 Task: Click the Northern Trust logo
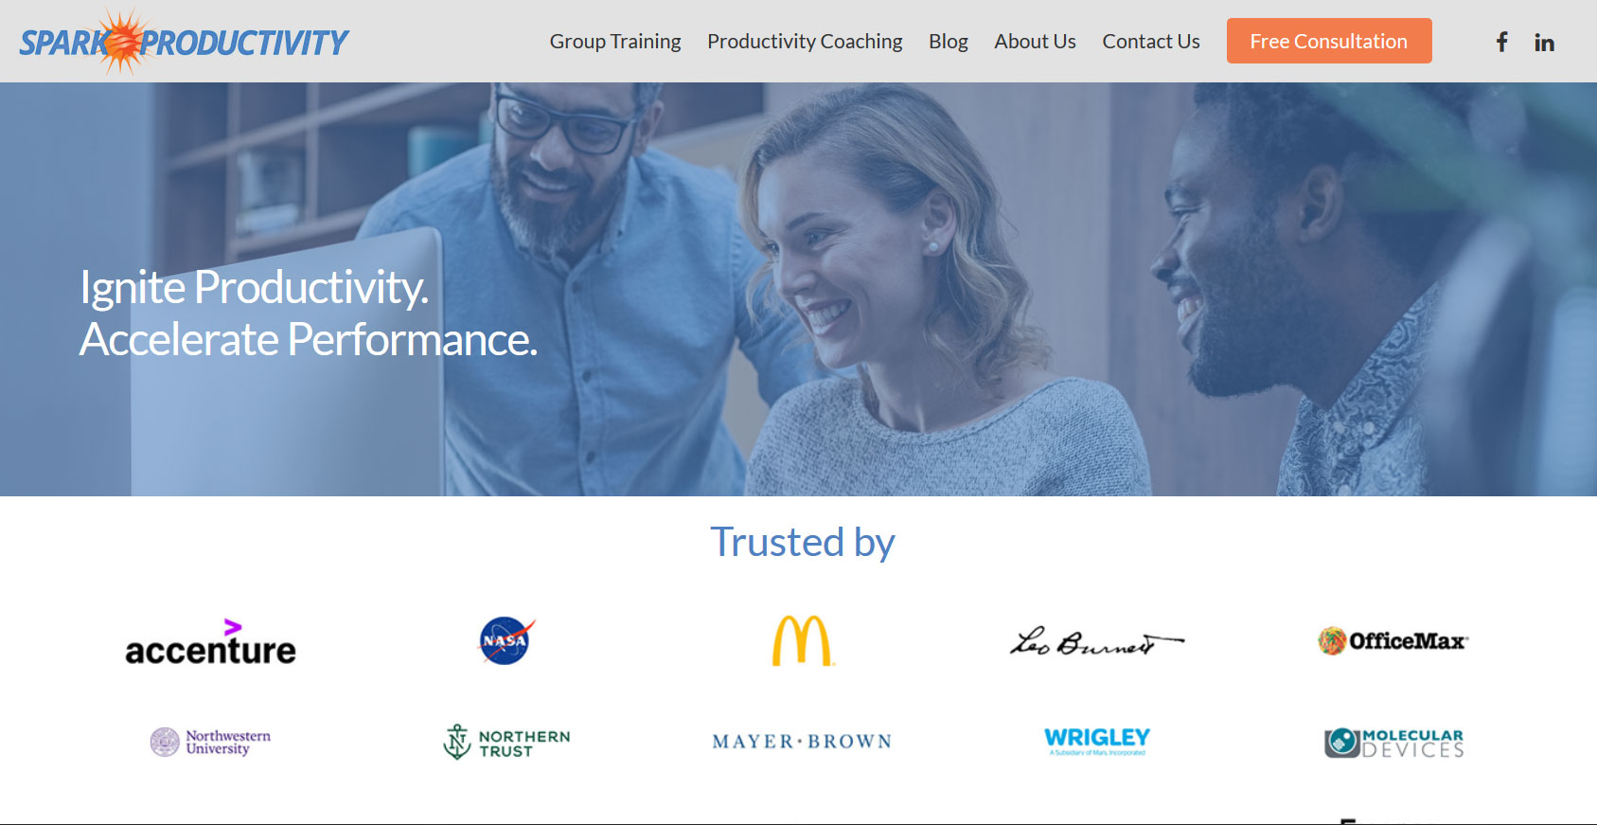coord(506,742)
